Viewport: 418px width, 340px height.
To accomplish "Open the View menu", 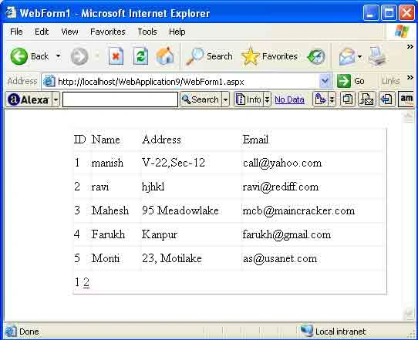I will coord(69,32).
